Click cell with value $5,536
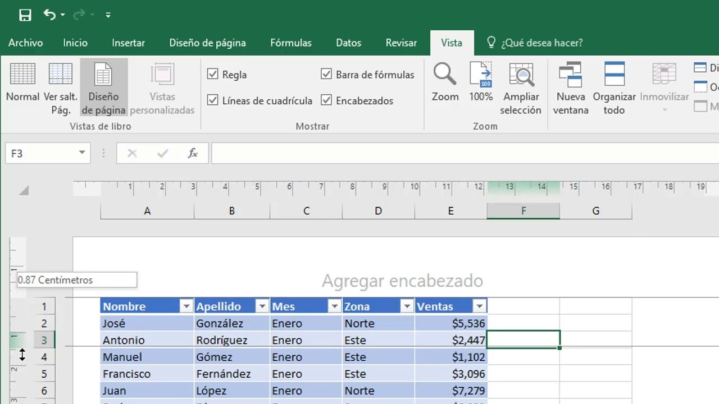Image resolution: width=719 pixels, height=404 pixels. click(x=450, y=323)
